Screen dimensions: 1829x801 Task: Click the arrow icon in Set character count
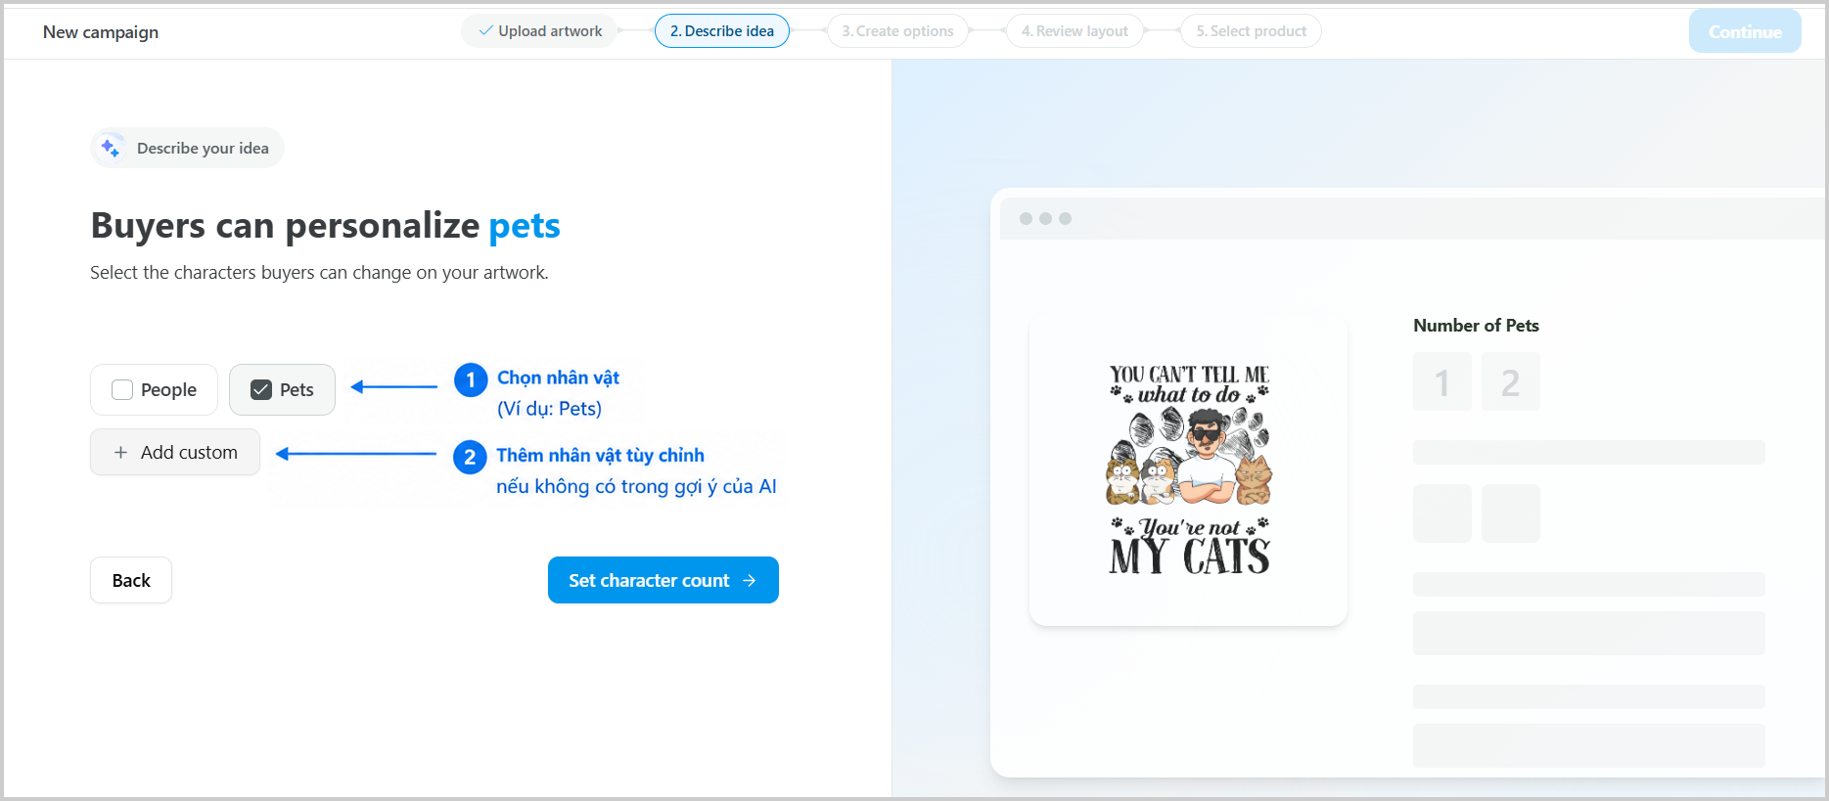click(x=750, y=581)
